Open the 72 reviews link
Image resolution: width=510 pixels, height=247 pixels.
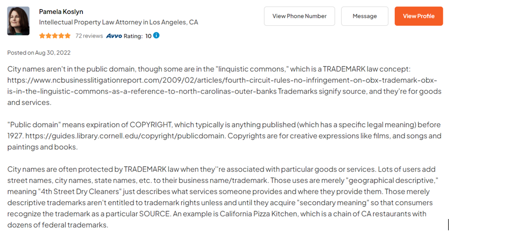[89, 36]
